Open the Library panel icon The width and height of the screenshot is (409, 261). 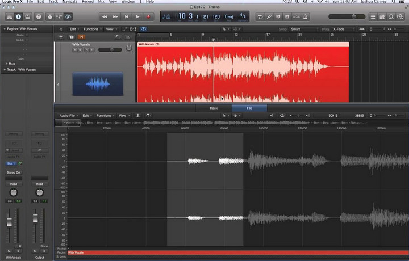(x=9, y=17)
